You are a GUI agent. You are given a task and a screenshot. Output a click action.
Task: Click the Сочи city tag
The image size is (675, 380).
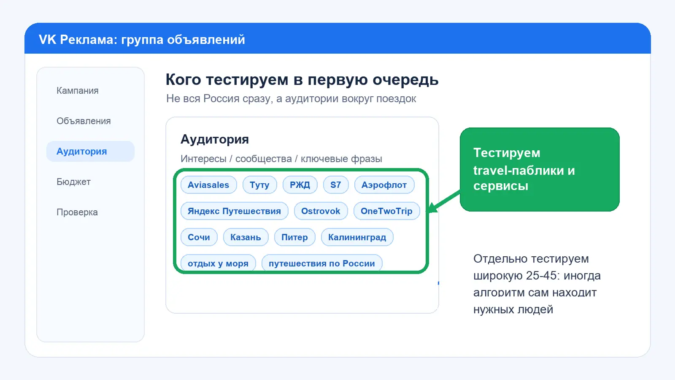(199, 237)
